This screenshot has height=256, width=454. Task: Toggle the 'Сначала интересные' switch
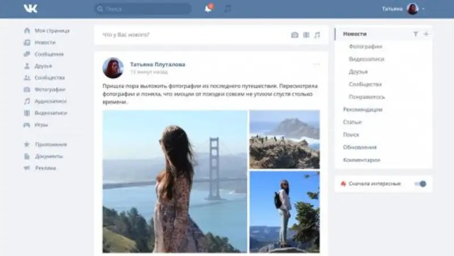[x=420, y=184]
